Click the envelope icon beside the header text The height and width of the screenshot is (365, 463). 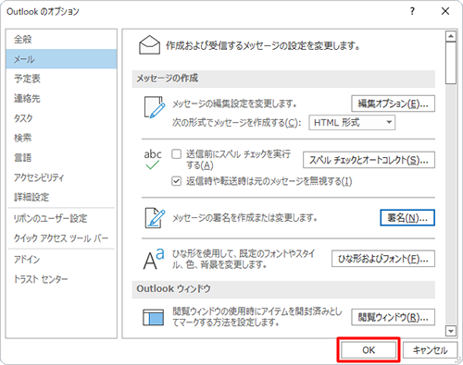pos(149,45)
